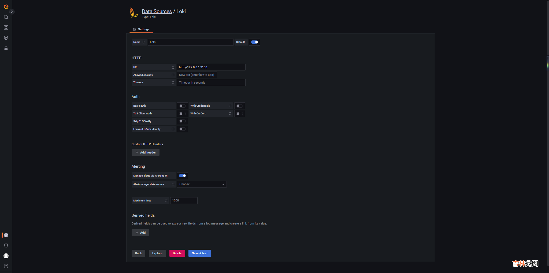Screen dimensions: 549x273
Task: Go to the Data Sources breadcrumb link
Action: point(157,11)
